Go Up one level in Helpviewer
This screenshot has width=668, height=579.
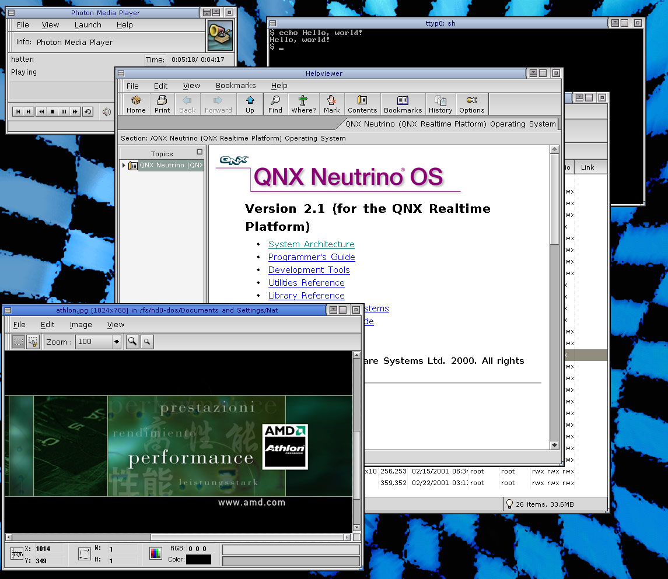click(x=250, y=104)
